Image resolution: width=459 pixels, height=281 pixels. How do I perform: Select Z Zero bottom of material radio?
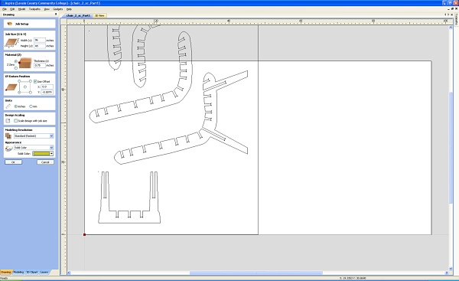pos(16,68)
